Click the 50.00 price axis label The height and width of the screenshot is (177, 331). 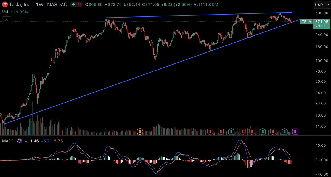[x=321, y=82]
